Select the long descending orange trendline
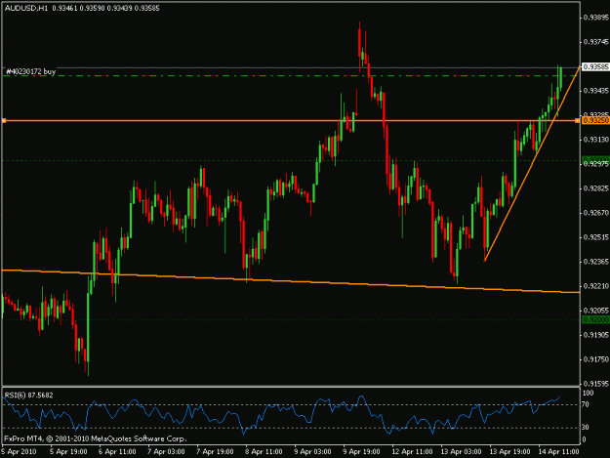 290,281
